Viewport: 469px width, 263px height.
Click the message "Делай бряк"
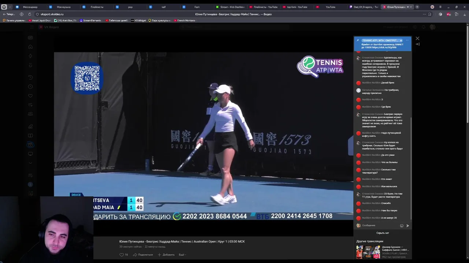tap(388, 83)
